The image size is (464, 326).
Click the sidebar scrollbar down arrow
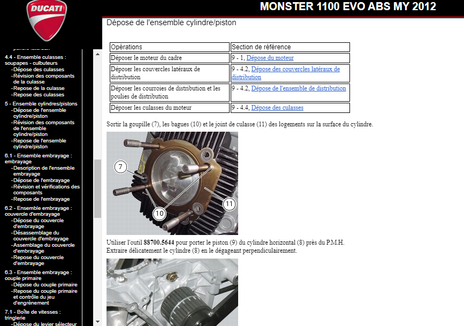coord(97,321)
